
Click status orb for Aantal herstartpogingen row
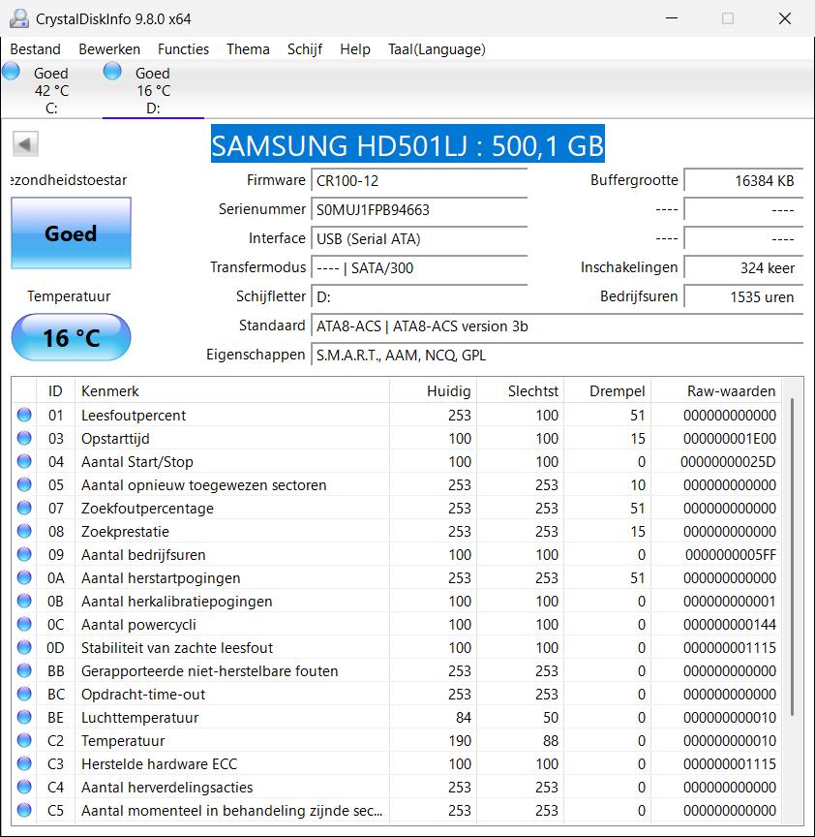[24, 577]
